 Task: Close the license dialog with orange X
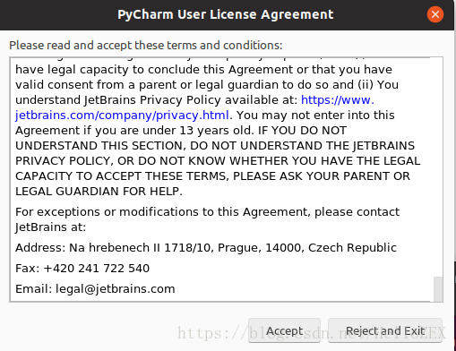click(x=435, y=14)
